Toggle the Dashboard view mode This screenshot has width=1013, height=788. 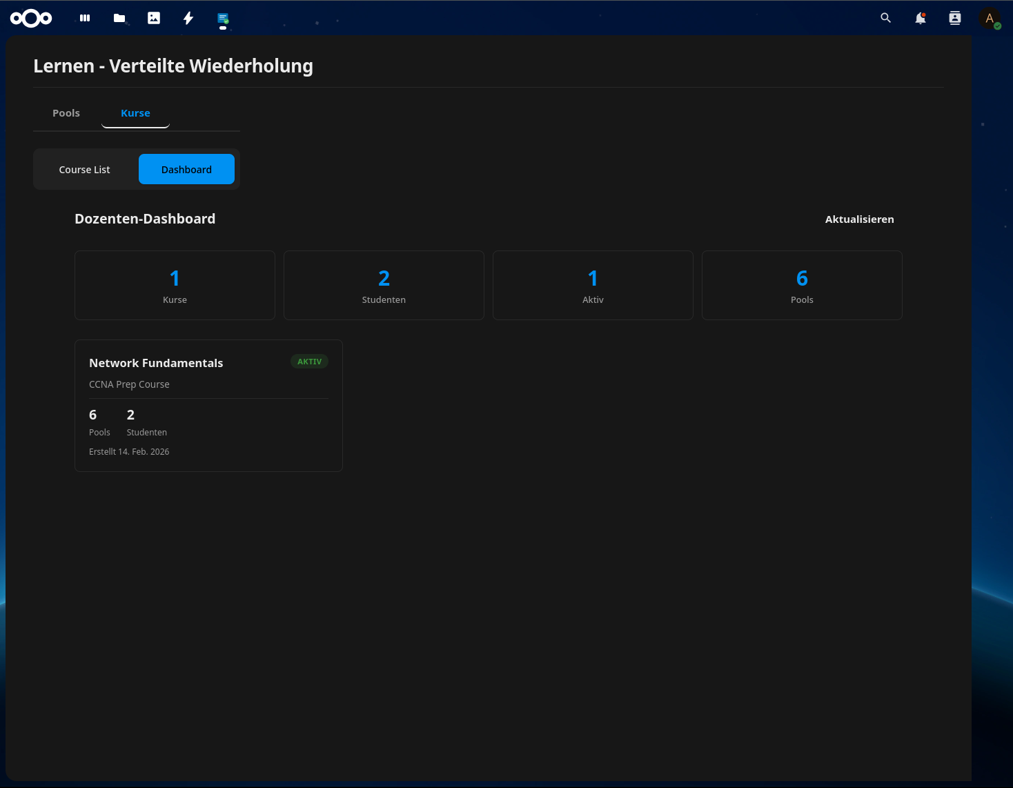click(x=186, y=169)
